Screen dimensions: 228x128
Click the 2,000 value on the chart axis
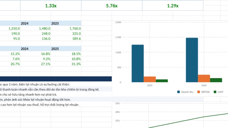coord(118,22)
